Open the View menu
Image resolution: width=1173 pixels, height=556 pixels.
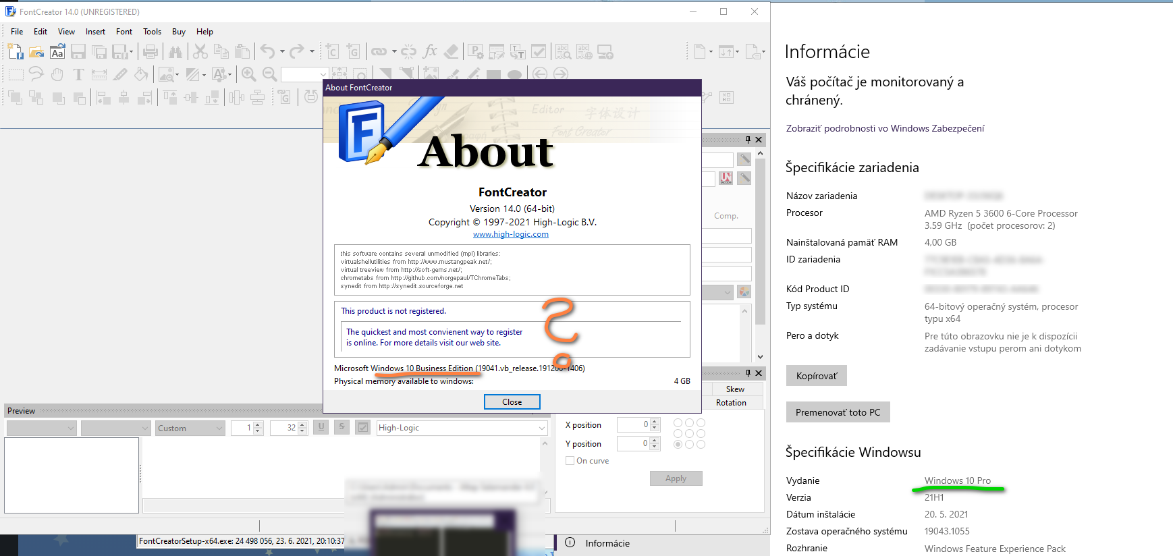pyautogui.click(x=66, y=32)
